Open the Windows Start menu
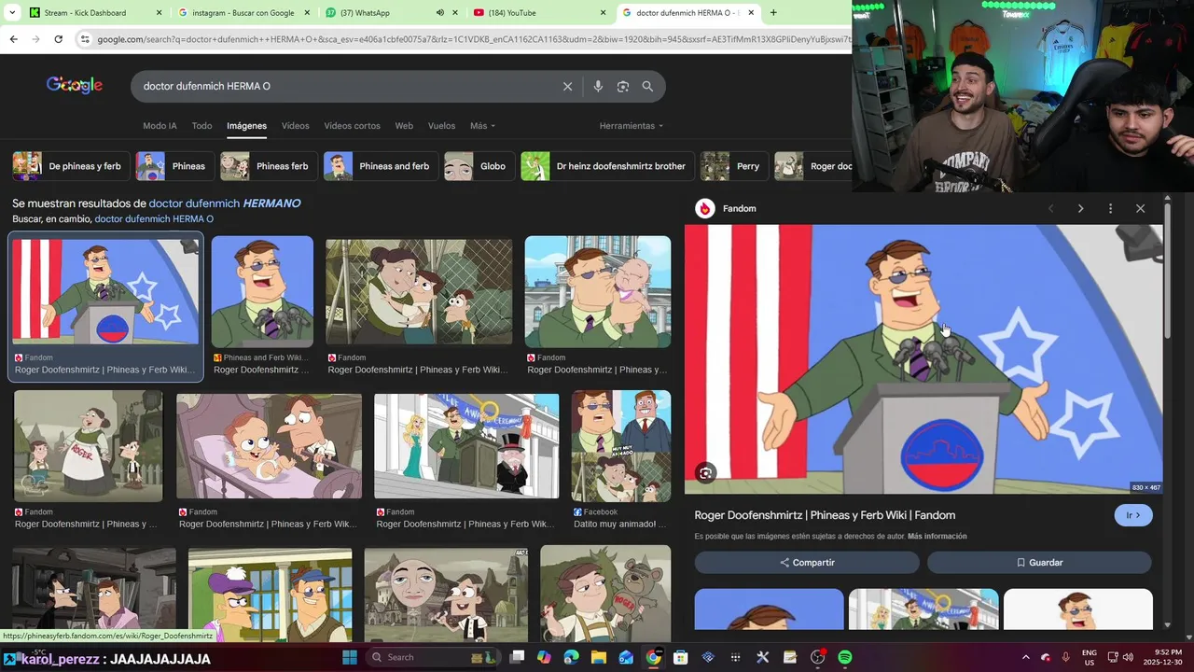 click(x=350, y=657)
